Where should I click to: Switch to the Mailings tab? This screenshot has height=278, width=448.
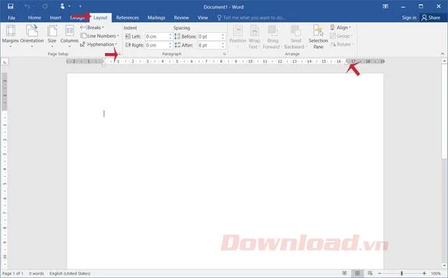click(156, 17)
